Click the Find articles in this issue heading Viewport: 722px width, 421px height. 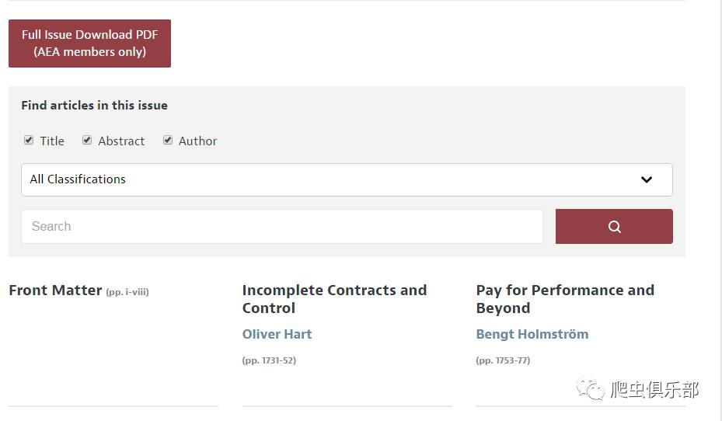tap(94, 106)
